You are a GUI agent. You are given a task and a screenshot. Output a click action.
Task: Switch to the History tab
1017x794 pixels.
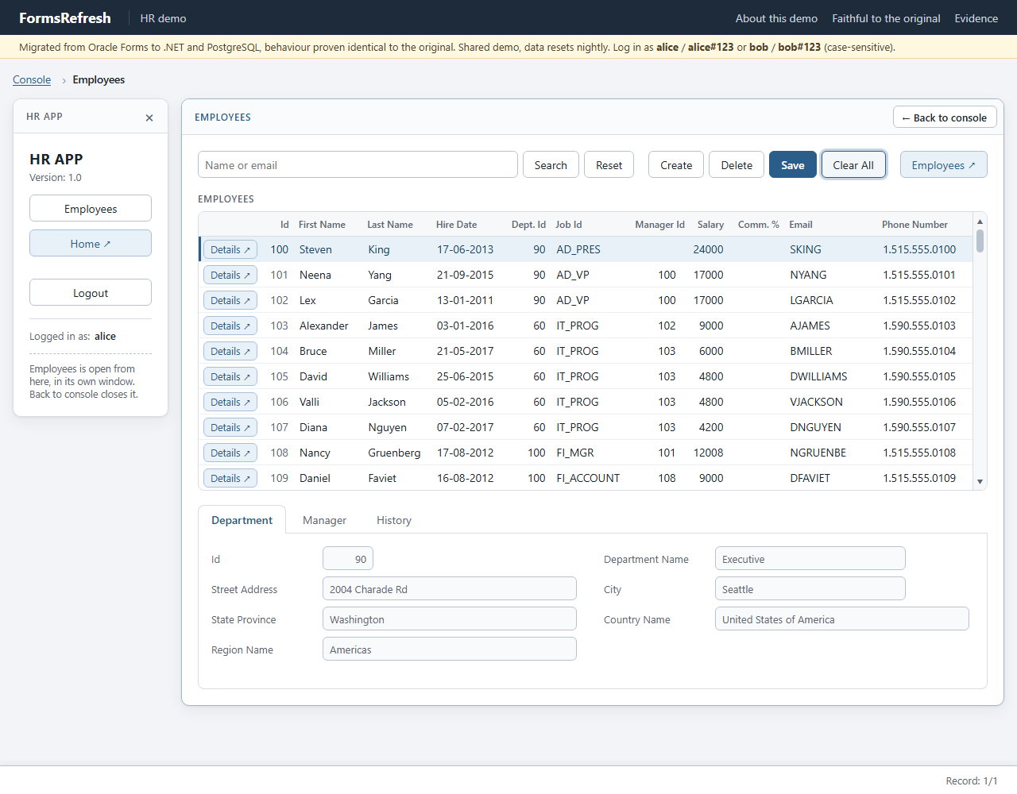coord(394,520)
